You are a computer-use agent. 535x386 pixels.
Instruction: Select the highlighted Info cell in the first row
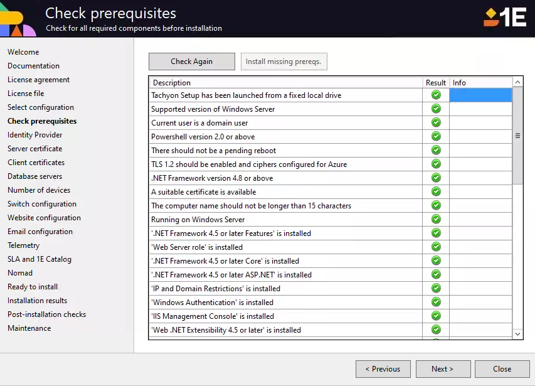pos(480,95)
